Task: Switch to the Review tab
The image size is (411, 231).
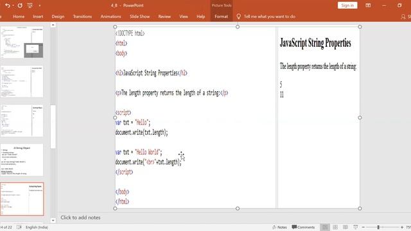Action: point(164,16)
